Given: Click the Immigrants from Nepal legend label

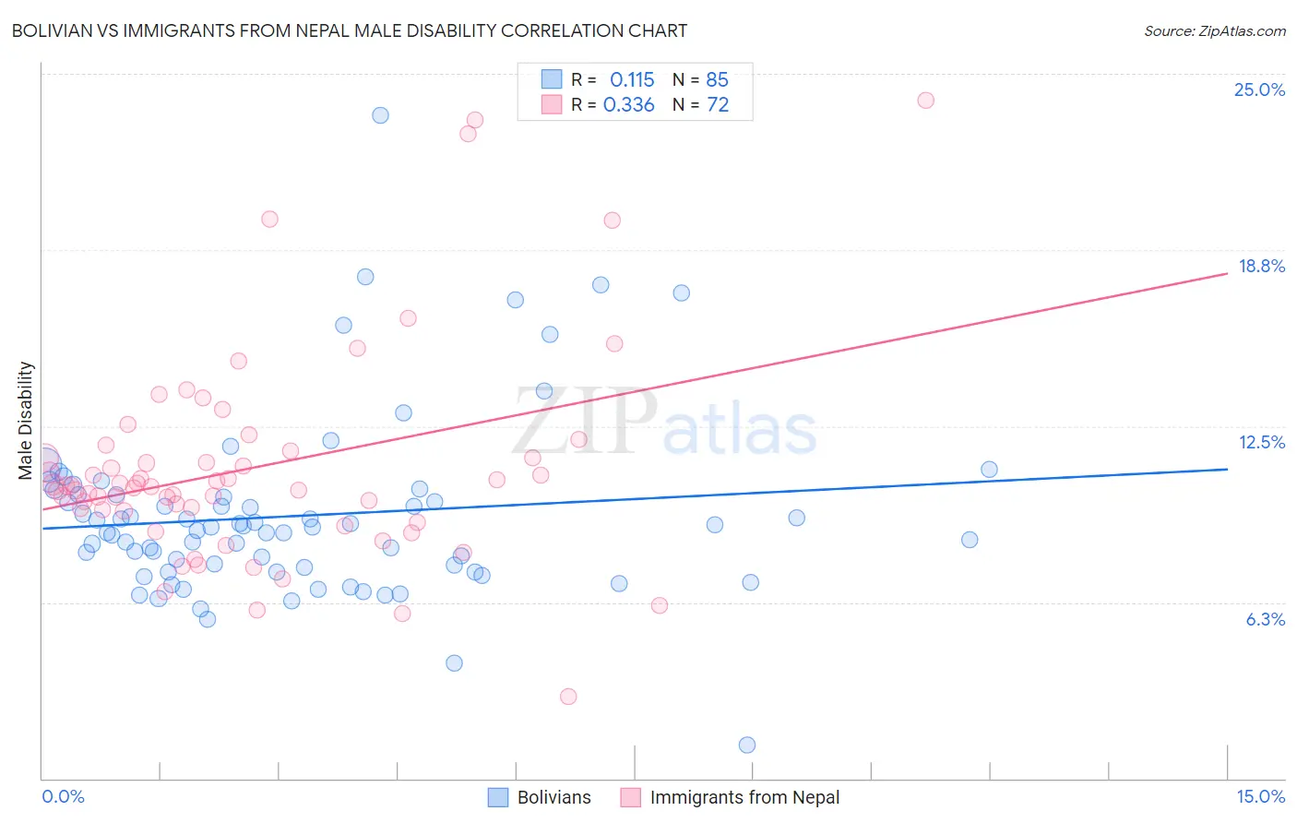Looking at the screenshot, I should (x=744, y=797).
